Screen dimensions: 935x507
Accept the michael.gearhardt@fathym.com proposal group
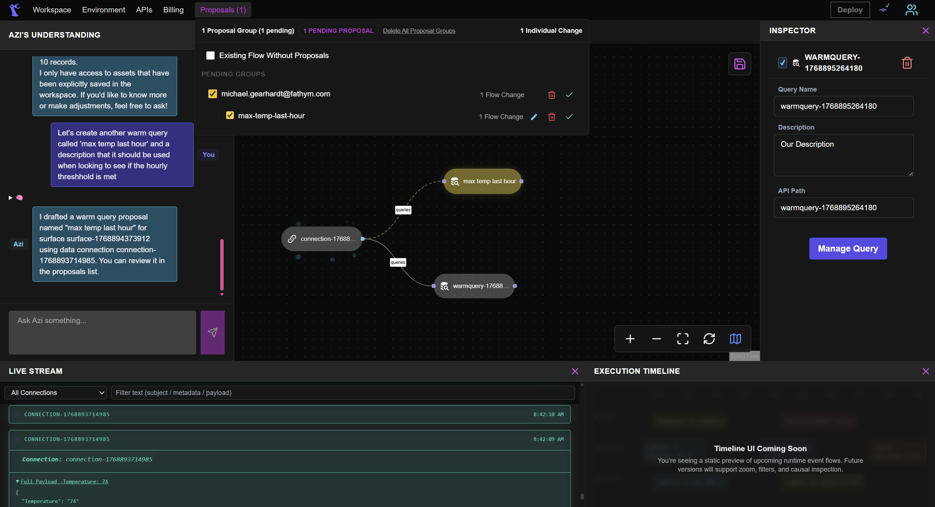[569, 95]
